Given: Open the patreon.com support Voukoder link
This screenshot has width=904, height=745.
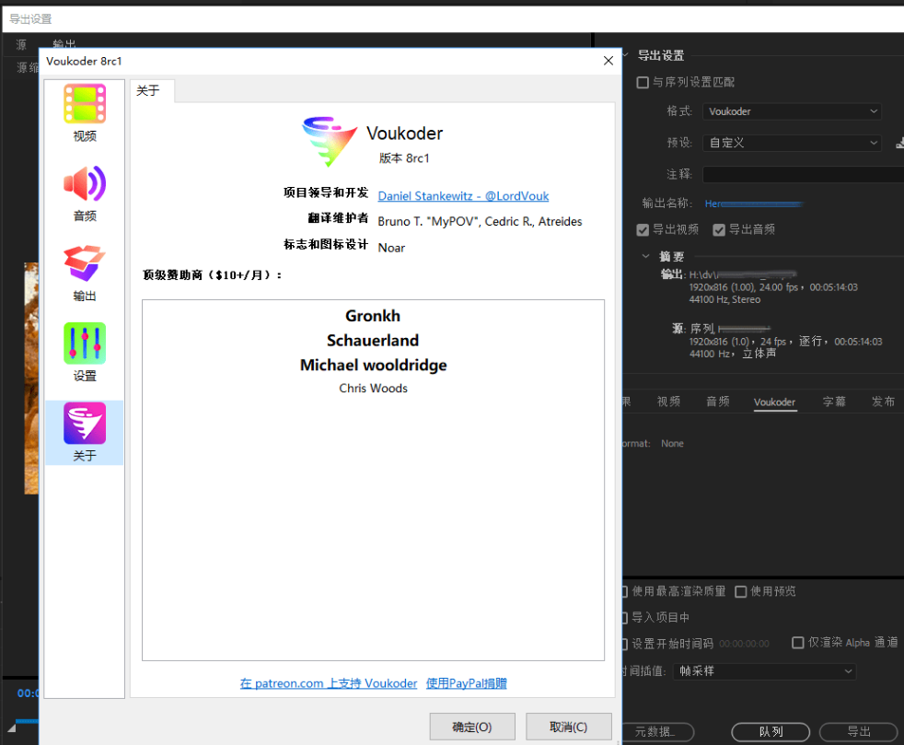Looking at the screenshot, I should pos(328,683).
